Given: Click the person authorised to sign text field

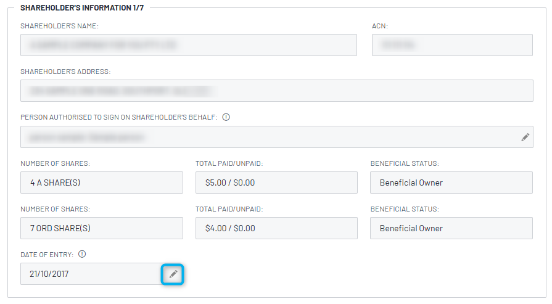Looking at the screenshot, I should coord(277,137).
